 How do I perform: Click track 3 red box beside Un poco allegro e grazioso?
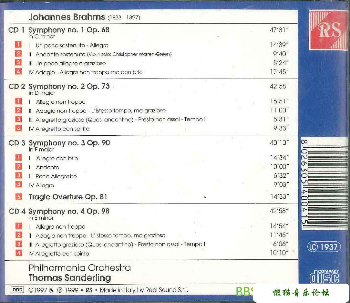tap(18, 62)
